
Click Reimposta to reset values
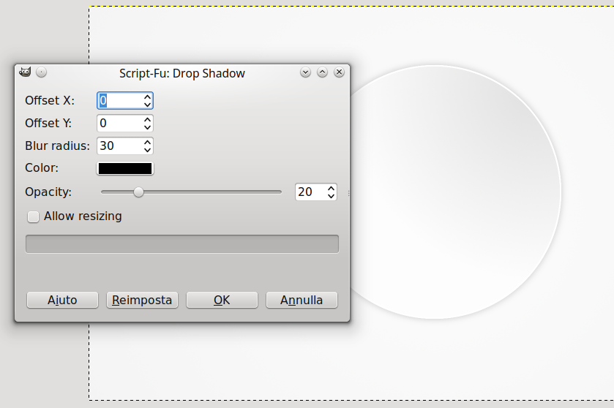coord(142,300)
